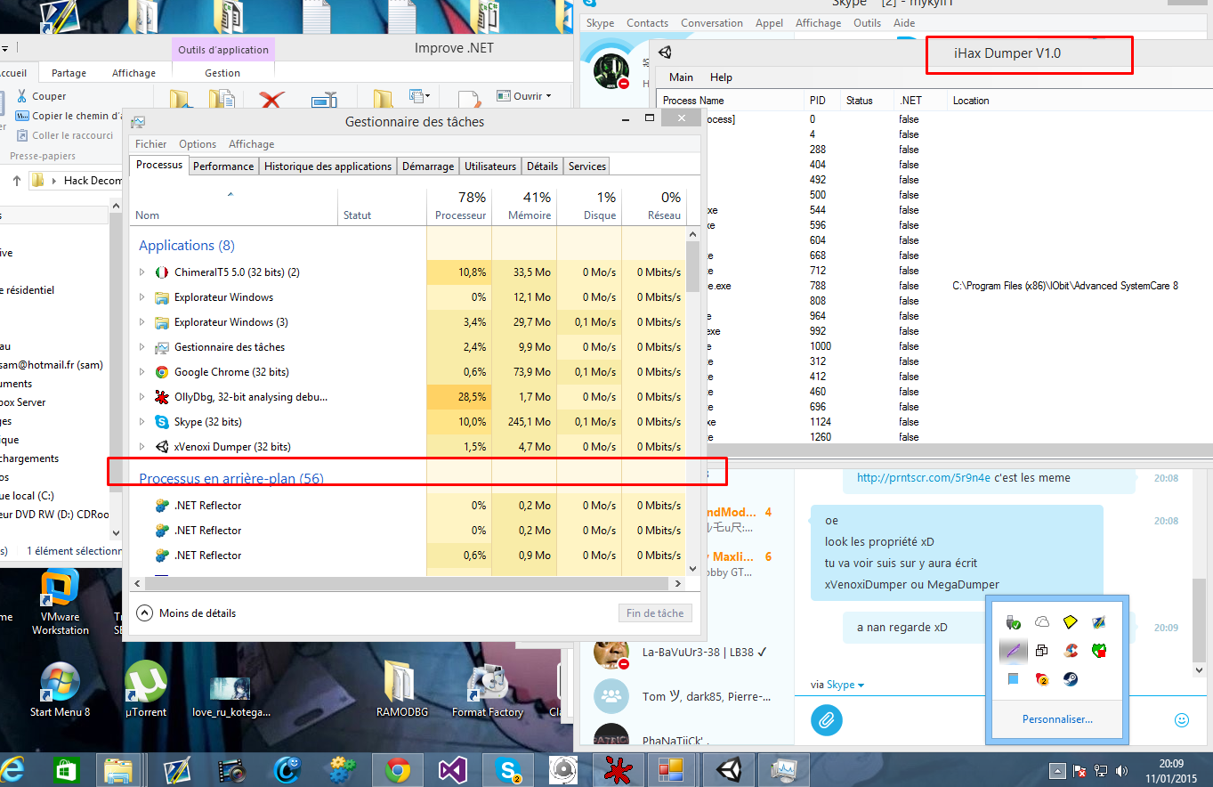Open the Main menu in iHax Dumper
Viewport: 1213px width, 787px height.
point(681,77)
